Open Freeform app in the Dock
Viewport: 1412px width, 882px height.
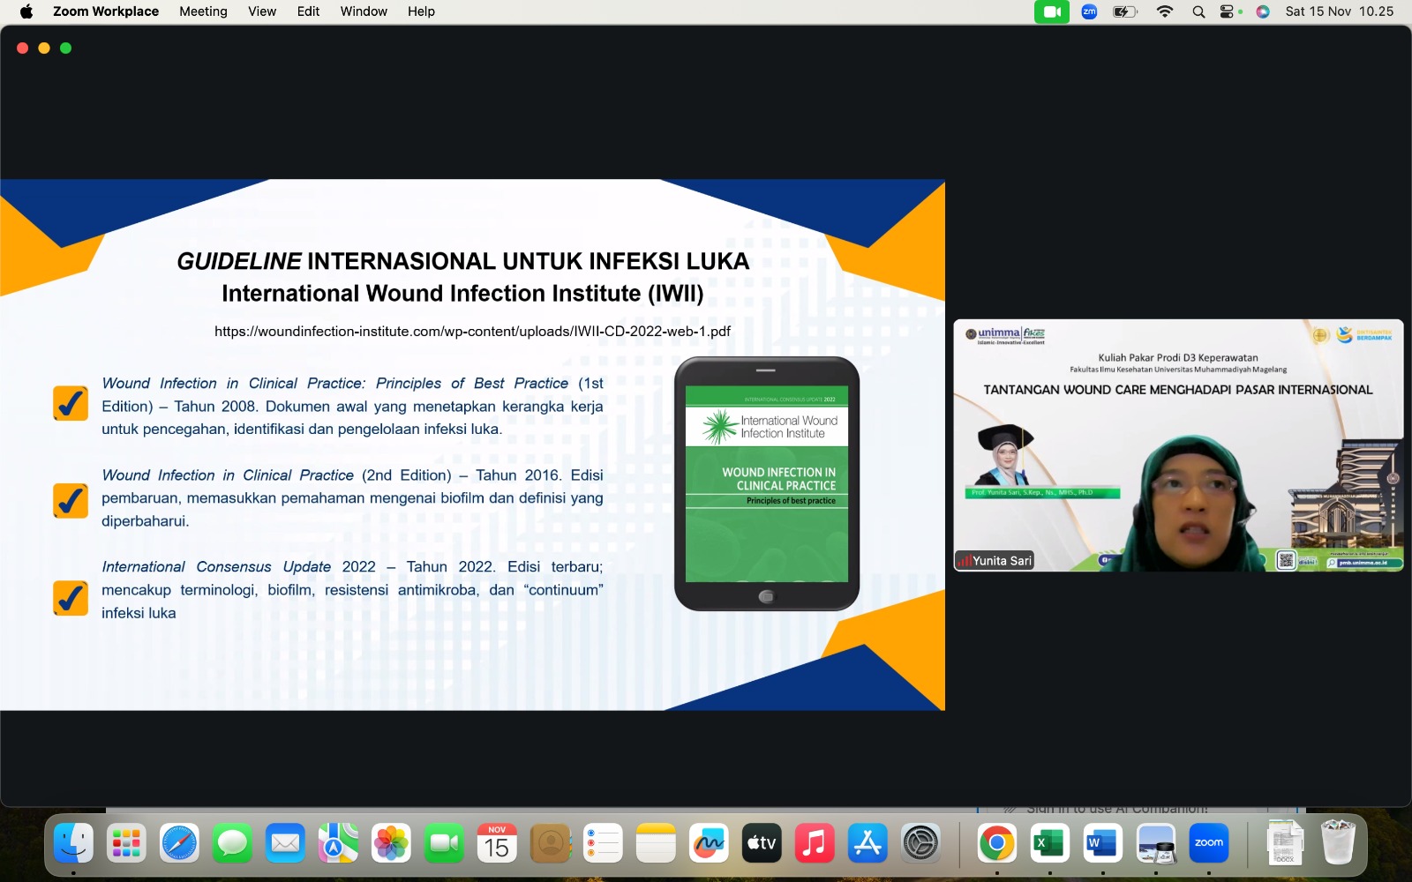(x=709, y=844)
